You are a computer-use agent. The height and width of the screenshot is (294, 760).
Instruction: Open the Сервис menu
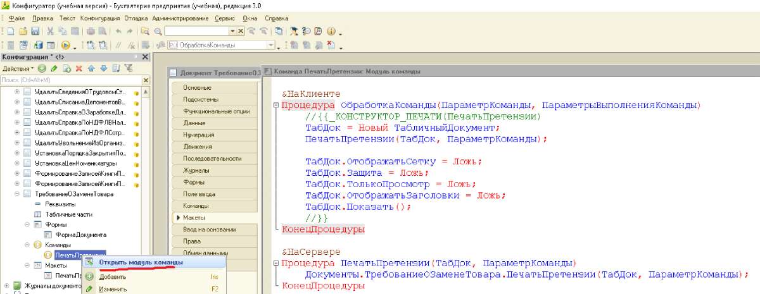point(224,18)
